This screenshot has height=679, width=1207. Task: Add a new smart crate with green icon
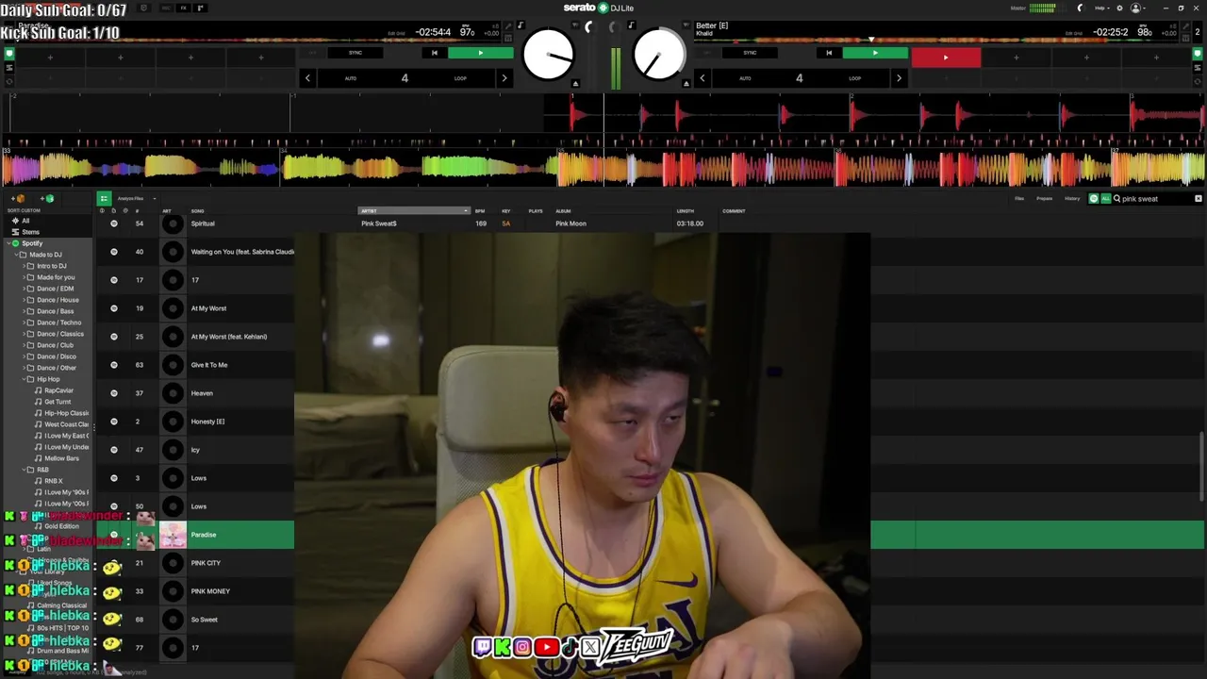[x=47, y=199]
